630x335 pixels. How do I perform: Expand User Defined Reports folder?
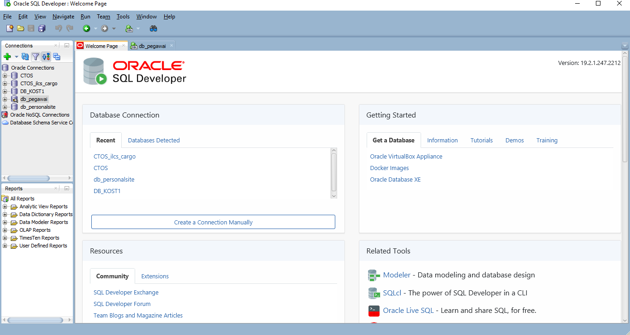(x=5, y=246)
